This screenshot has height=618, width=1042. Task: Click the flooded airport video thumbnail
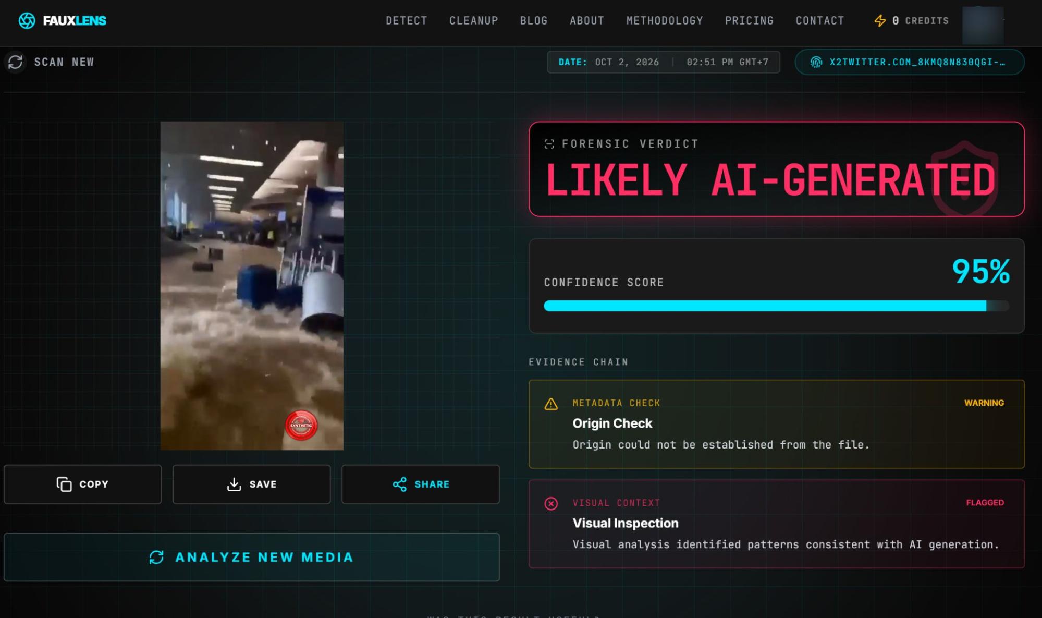click(x=252, y=286)
